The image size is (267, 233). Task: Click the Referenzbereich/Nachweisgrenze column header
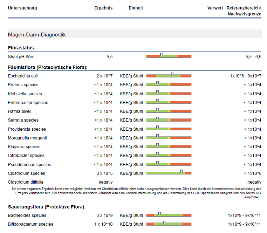pos(244,11)
